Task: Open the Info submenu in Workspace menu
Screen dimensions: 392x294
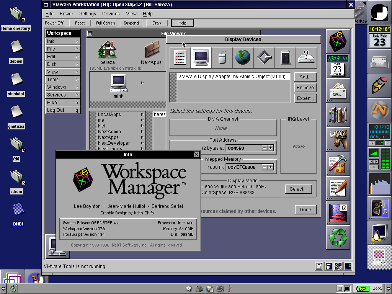Action: click(x=63, y=41)
